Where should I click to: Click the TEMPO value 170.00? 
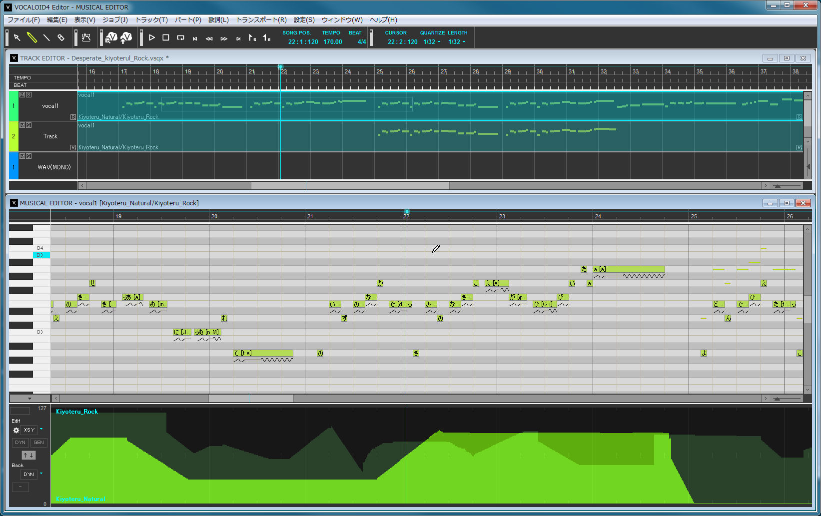[x=333, y=42]
